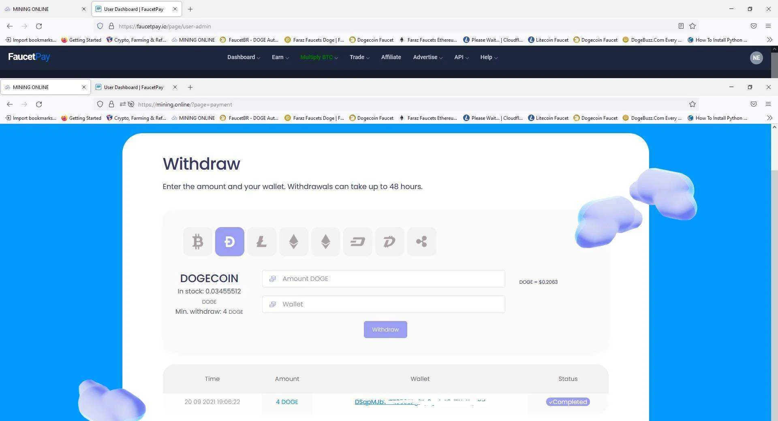Screen dimensions: 778x421
Task: Open the DSqpMJb wallet address link
Action: coord(420,402)
